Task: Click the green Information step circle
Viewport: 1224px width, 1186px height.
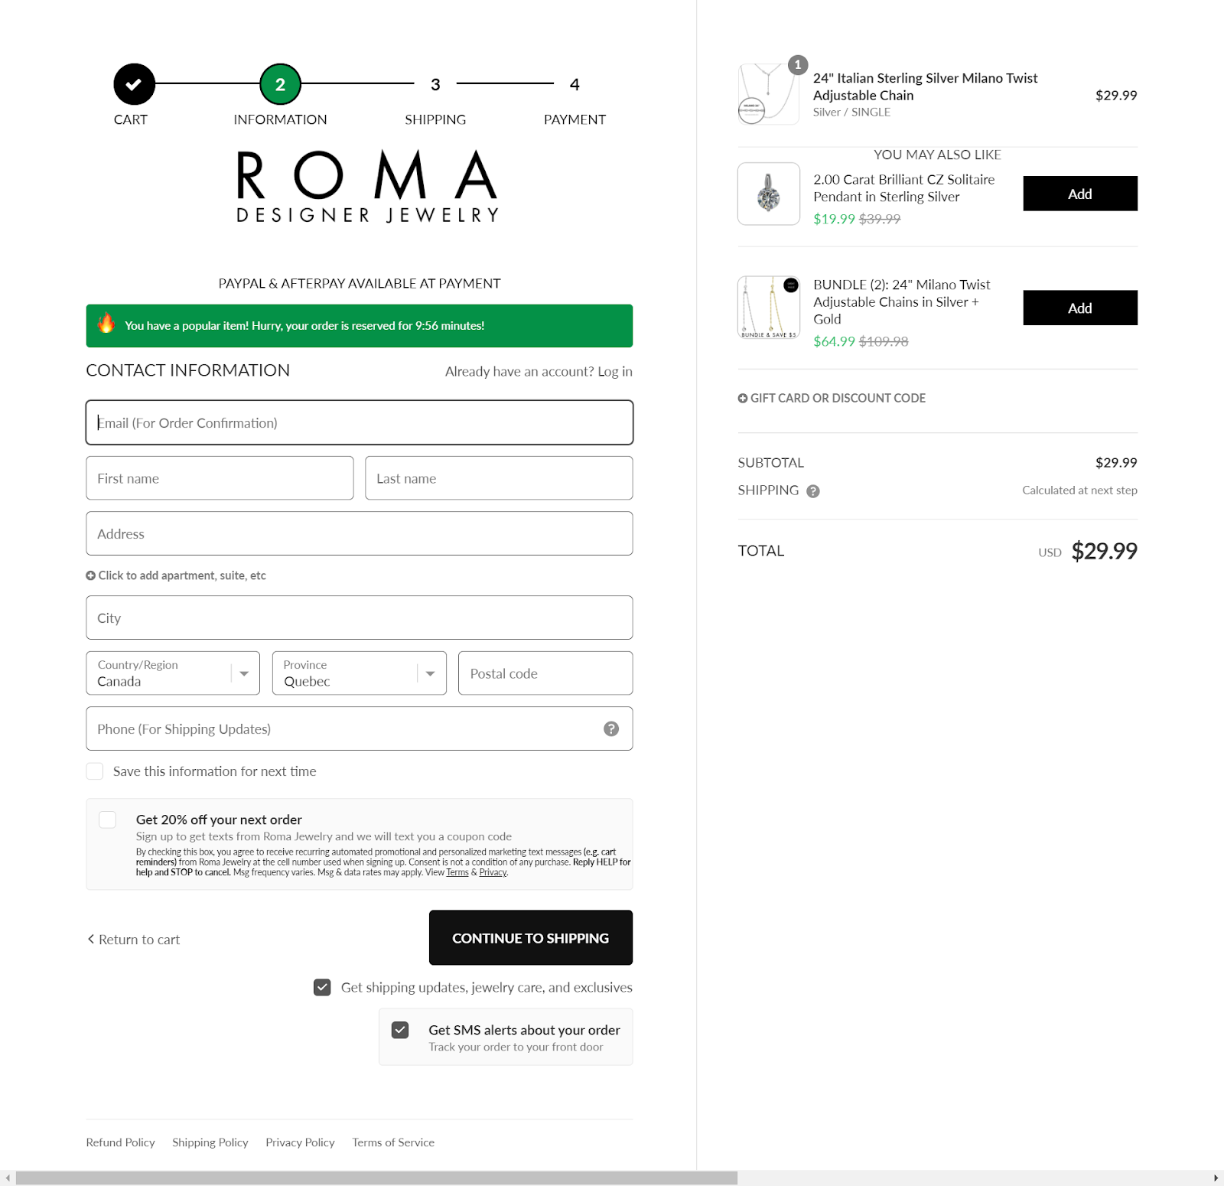Action: pos(280,84)
